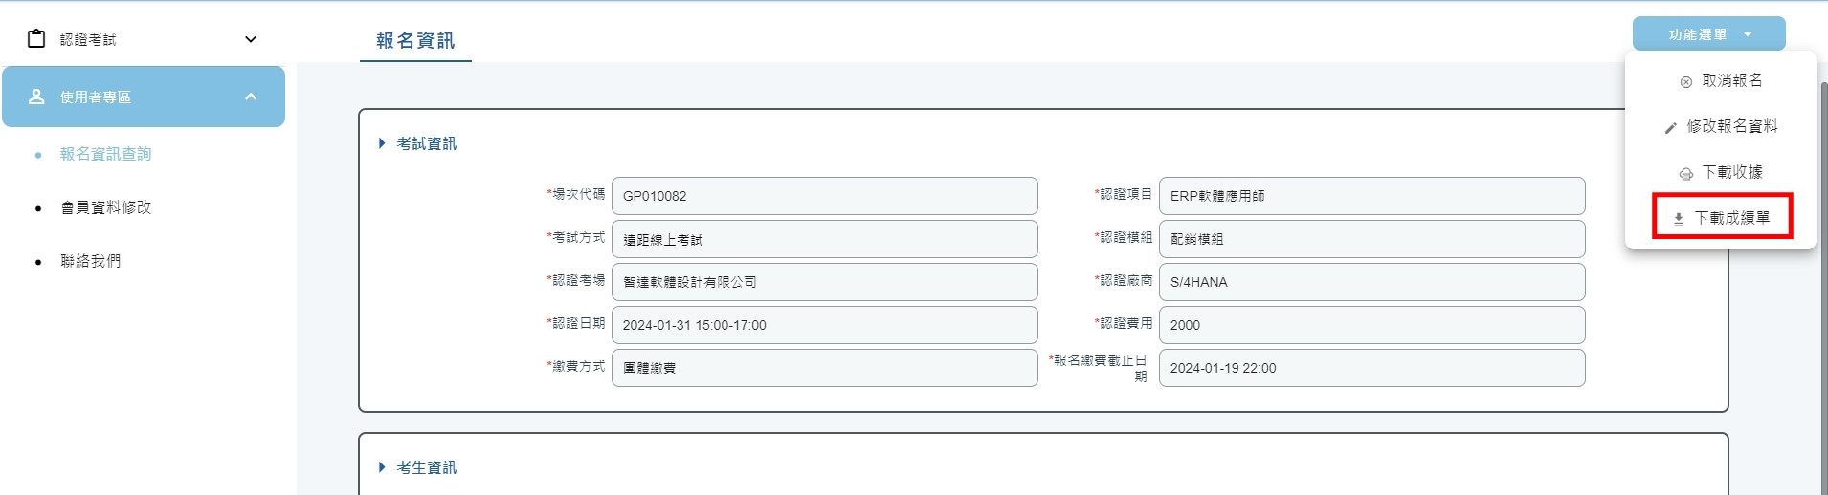
Task: Go to 會員資料修改 page
Action: 105,207
